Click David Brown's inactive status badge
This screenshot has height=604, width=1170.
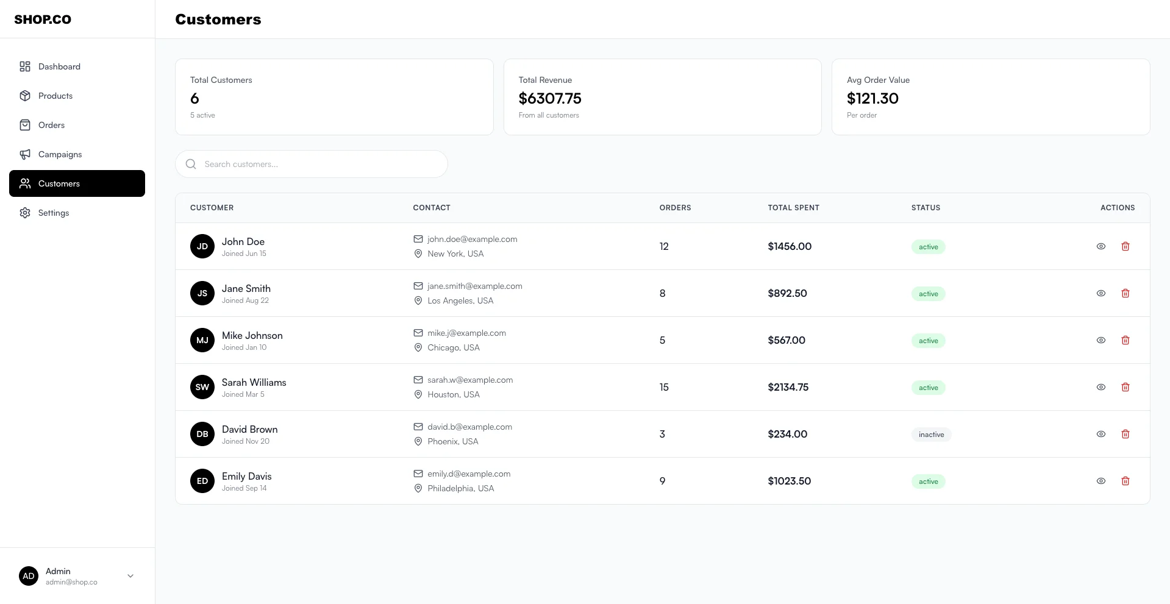click(x=931, y=435)
